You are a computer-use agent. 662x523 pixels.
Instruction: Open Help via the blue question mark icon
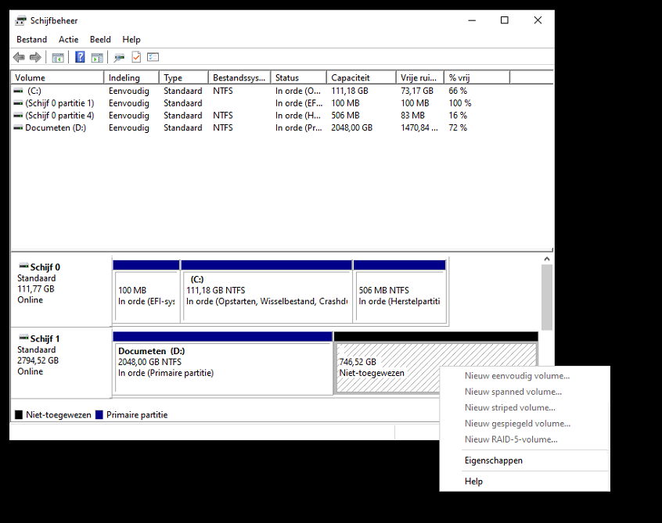[x=80, y=57]
